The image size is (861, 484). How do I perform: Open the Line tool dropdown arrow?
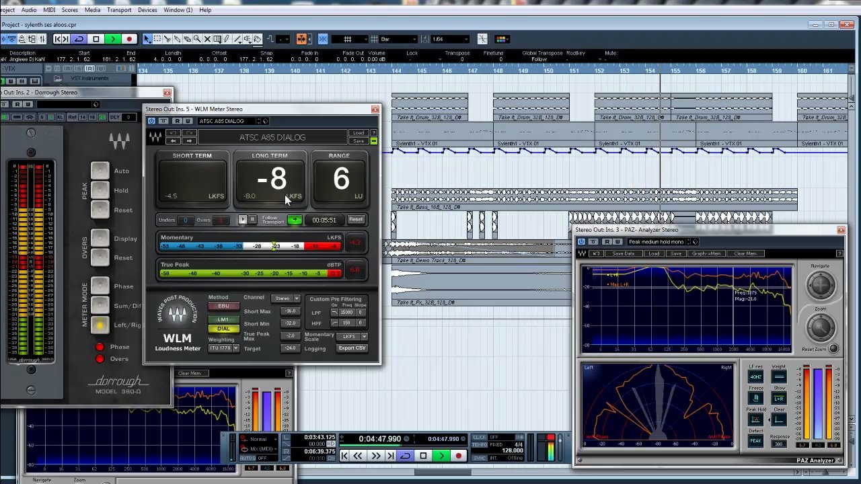240,43
